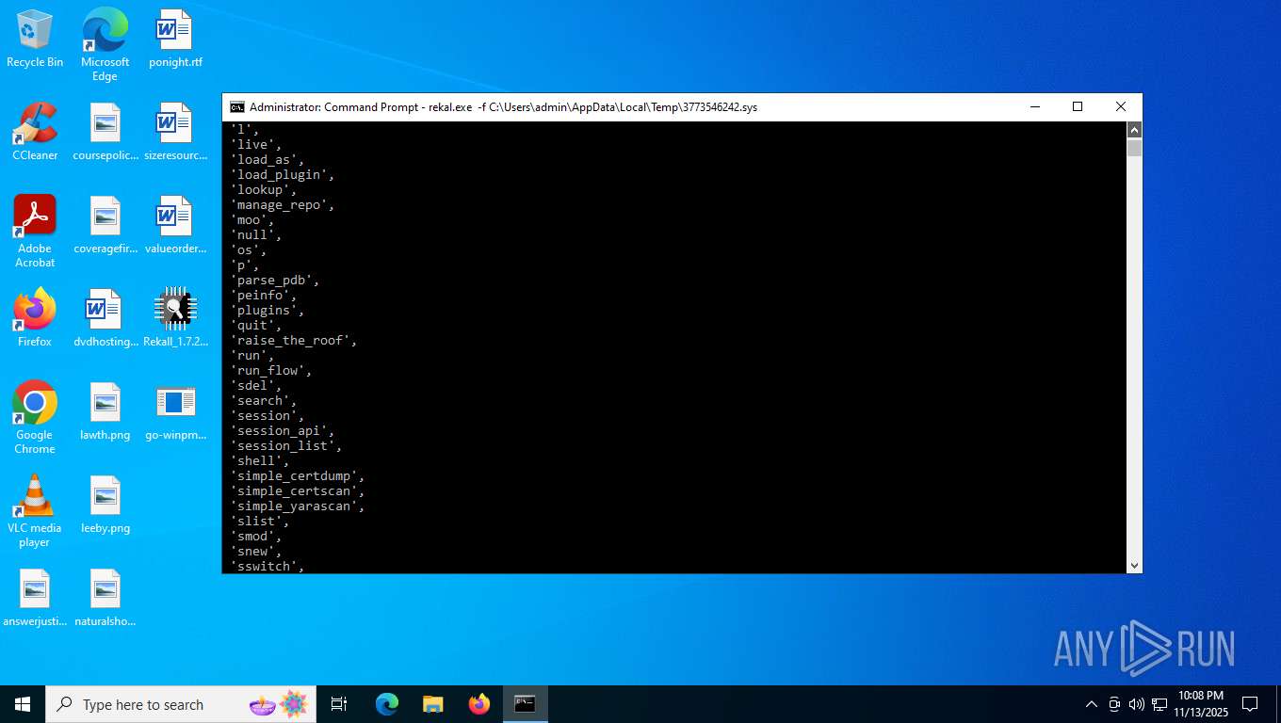This screenshot has width=1281, height=723.
Task: Select the ponight.rtf document icon
Action: point(175,40)
